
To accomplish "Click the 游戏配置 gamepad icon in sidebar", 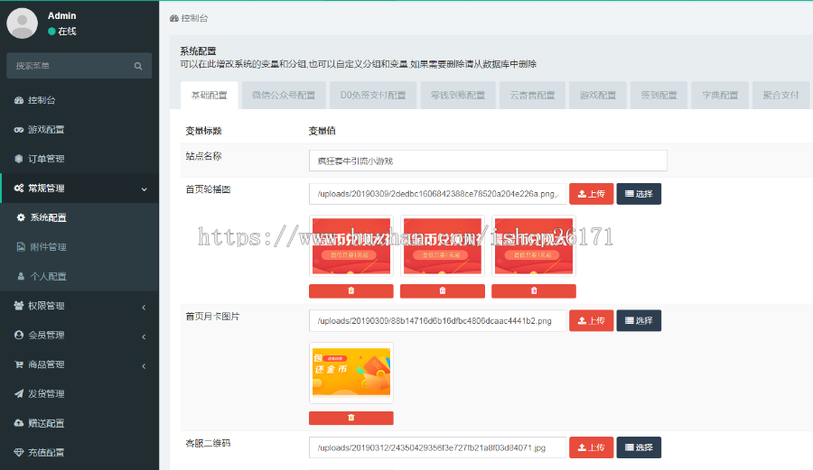I will click(x=19, y=129).
